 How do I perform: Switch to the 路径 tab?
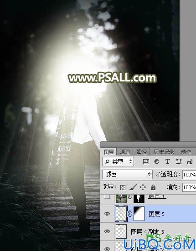coord(142,152)
